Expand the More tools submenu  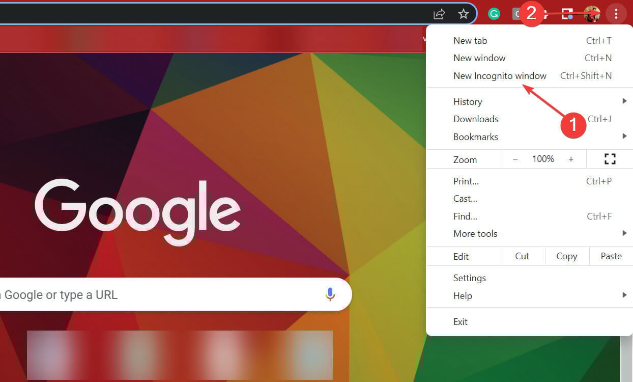(529, 234)
